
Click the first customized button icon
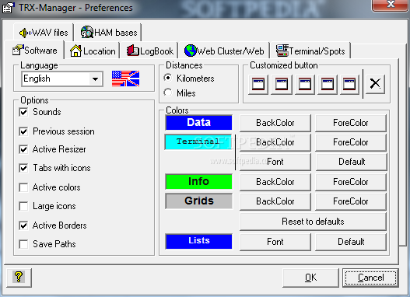[x=258, y=85]
